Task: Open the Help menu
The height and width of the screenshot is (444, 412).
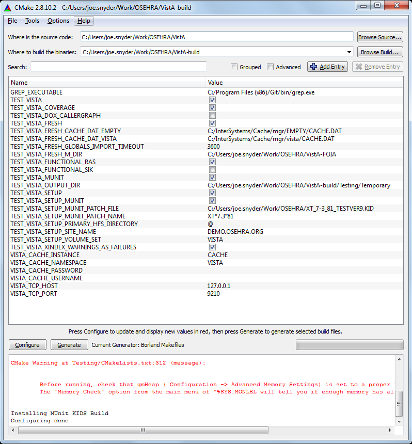Action: coord(84,21)
